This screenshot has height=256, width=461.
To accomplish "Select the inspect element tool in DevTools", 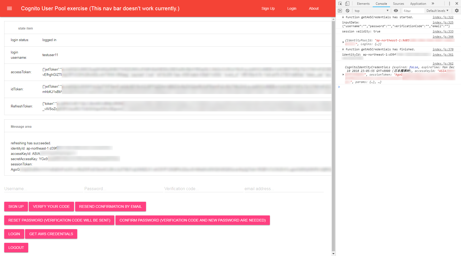I will [x=340, y=3].
